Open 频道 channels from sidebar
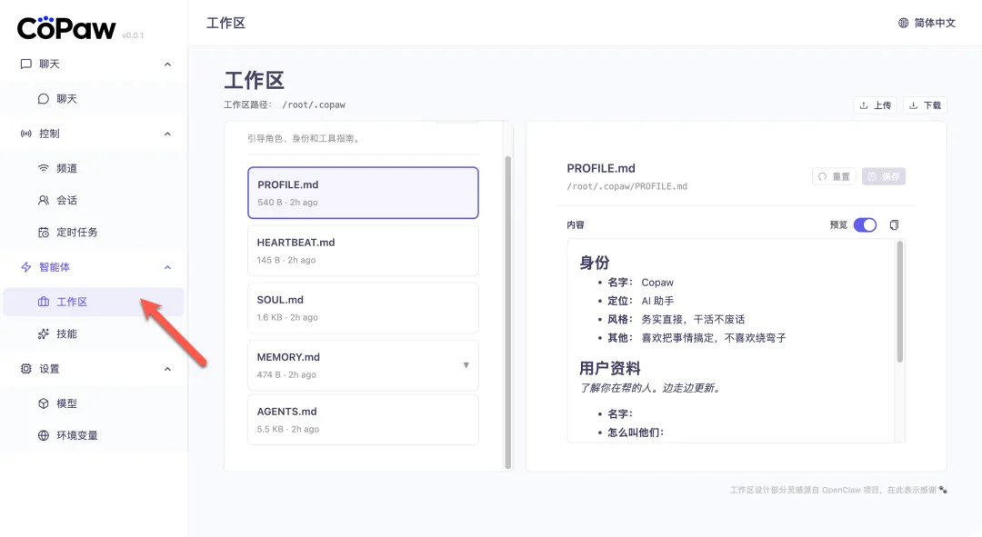The image size is (982, 537). point(67,168)
